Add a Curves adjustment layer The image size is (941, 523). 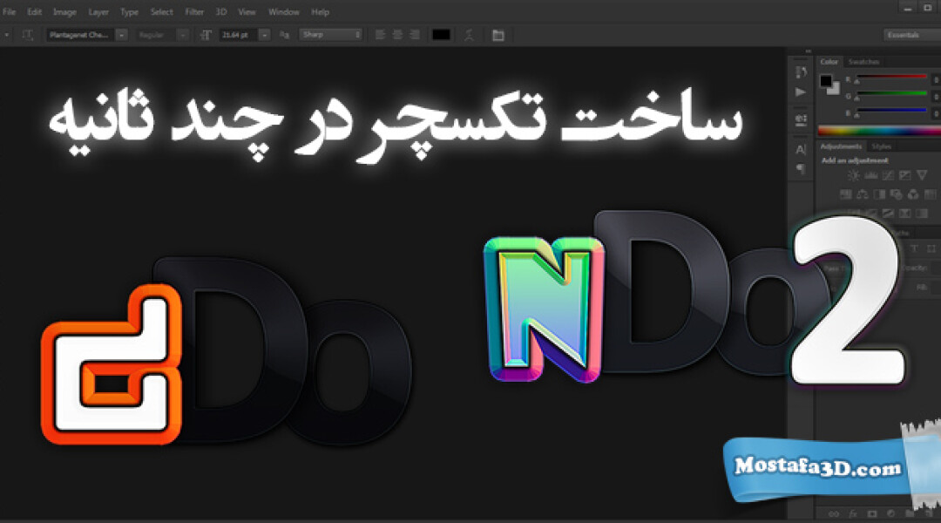click(x=888, y=176)
